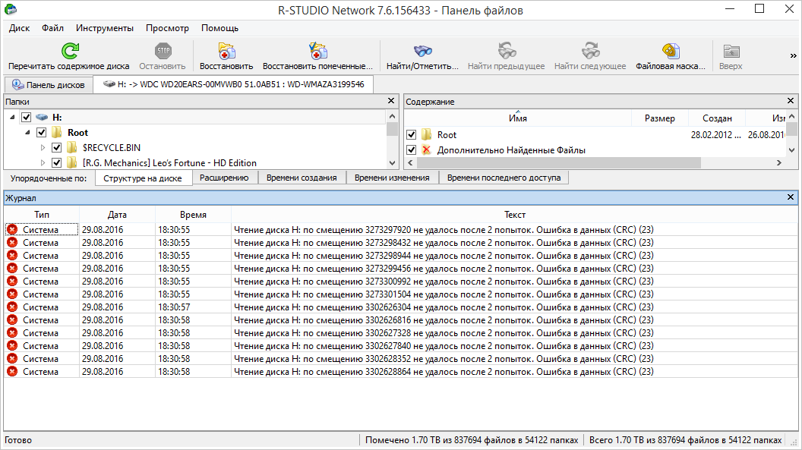This screenshot has width=802, height=450.
Task: Open the Инструменты menu
Action: 105,28
